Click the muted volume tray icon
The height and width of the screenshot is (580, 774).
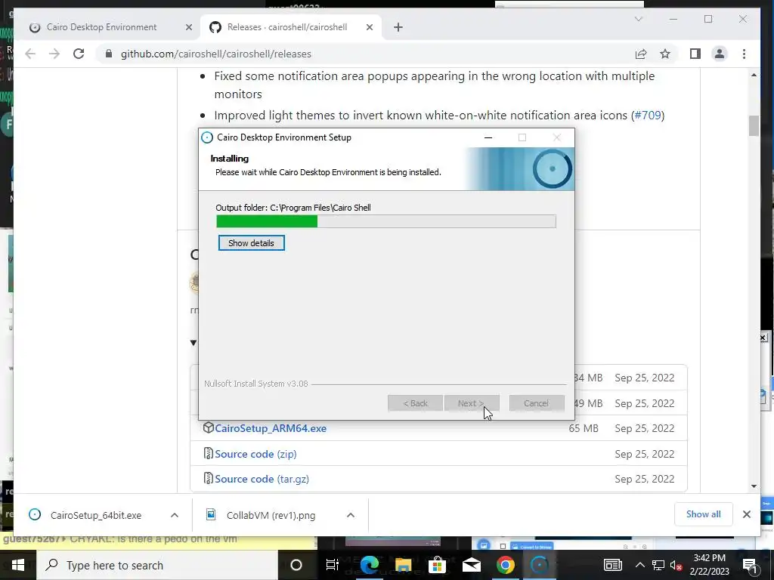point(676,565)
